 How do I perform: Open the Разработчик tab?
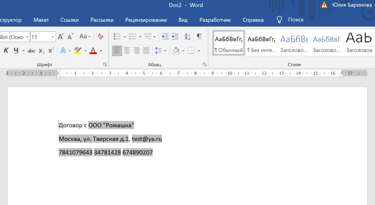pos(215,20)
